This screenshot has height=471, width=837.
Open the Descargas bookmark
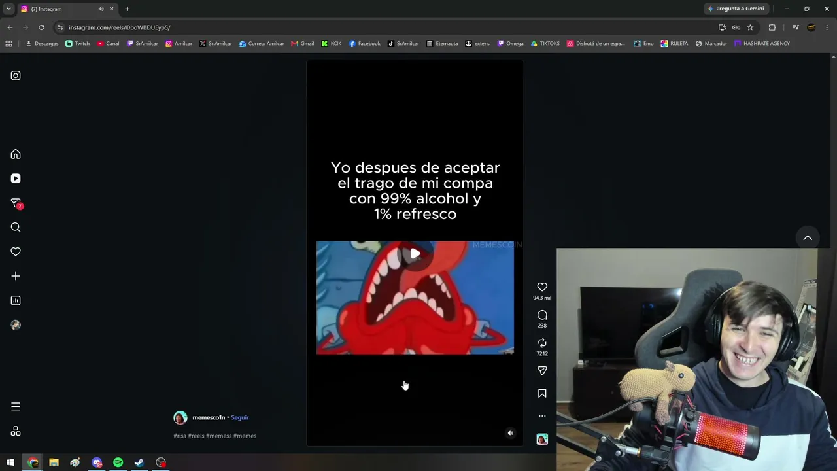tap(42, 44)
